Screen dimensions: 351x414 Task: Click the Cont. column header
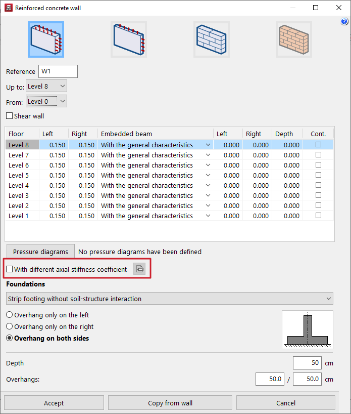pyautogui.click(x=318, y=134)
